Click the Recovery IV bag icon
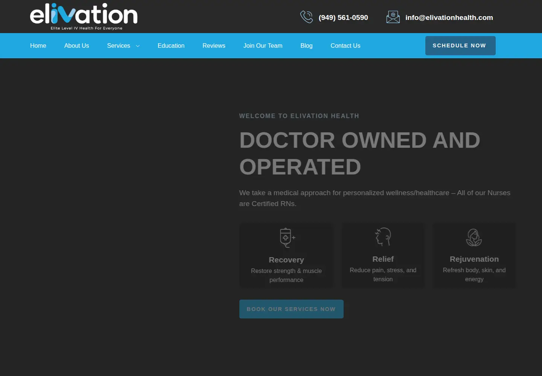The height and width of the screenshot is (376, 542). coord(288,238)
